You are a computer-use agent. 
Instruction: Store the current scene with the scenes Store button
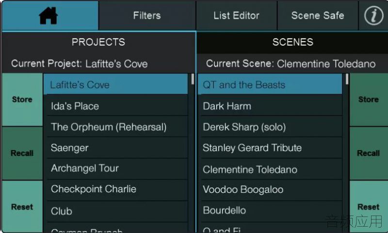369,100
